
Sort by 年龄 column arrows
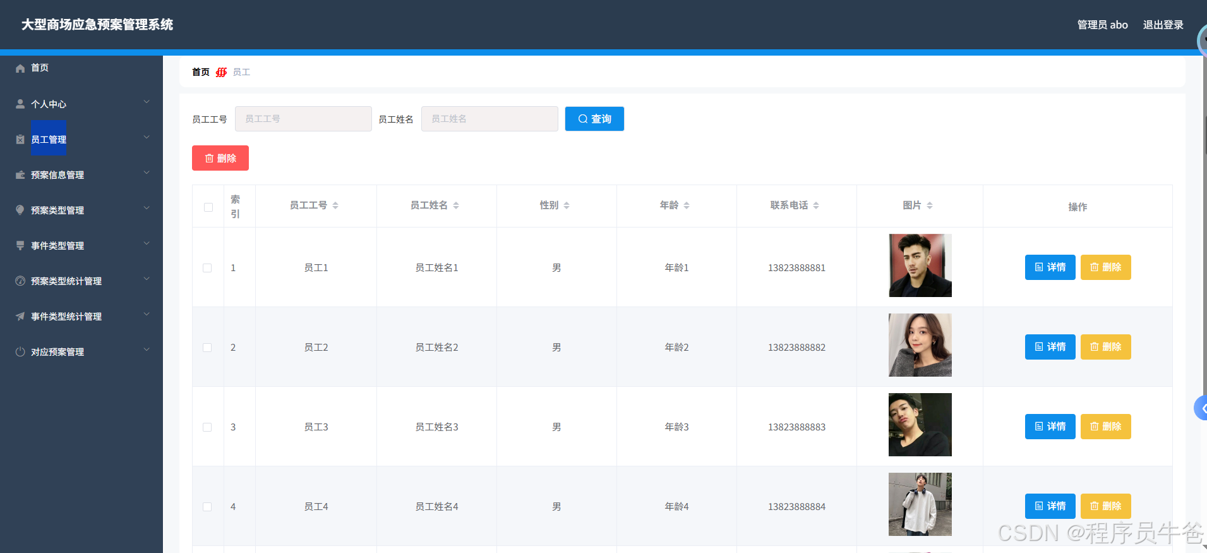687,205
